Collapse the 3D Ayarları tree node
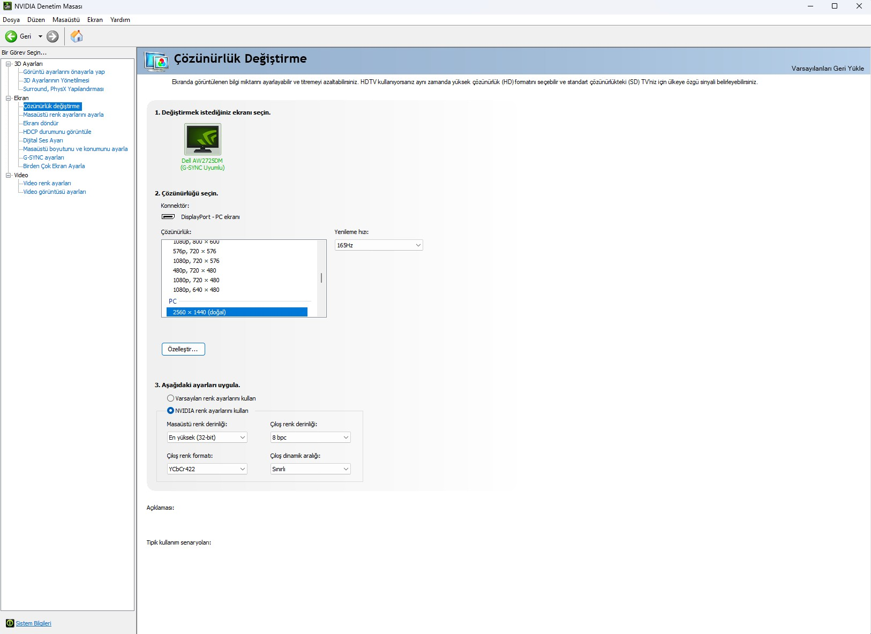The height and width of the screenshot is (634, 871). pyautogui.click(x=9, y=64)
